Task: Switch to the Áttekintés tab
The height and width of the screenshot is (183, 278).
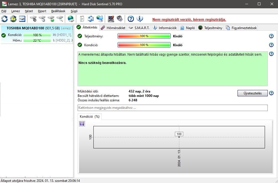Action: pyautogui.click(x=87, y=27)
